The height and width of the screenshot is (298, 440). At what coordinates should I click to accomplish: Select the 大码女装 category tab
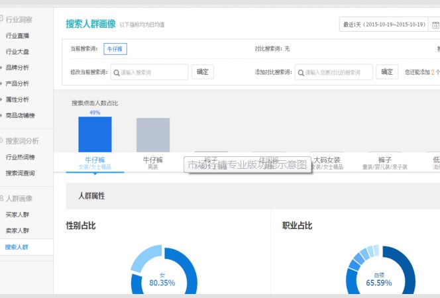(x=326, y=163)
